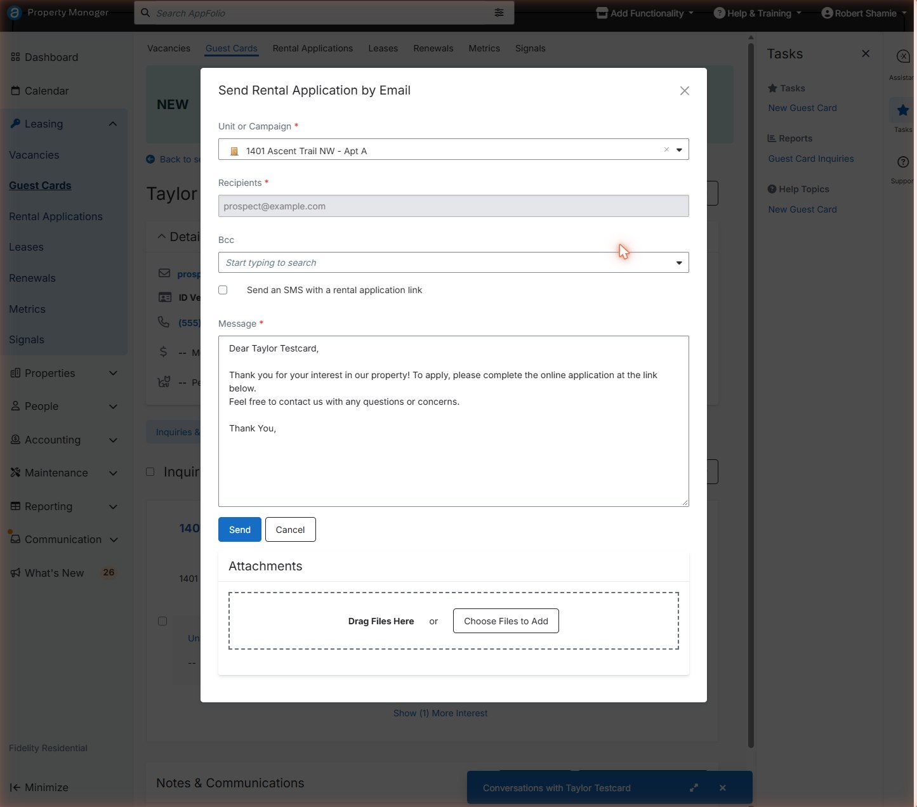
Task: Click the Tasks star icon in right rail
Action: pyautogui.click(x=902, y=110)
